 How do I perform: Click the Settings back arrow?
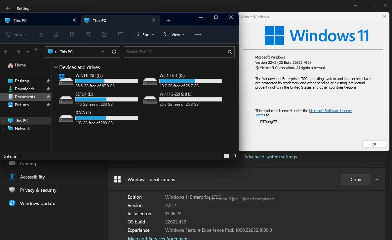pyautogui.click(x=8, y=8)
